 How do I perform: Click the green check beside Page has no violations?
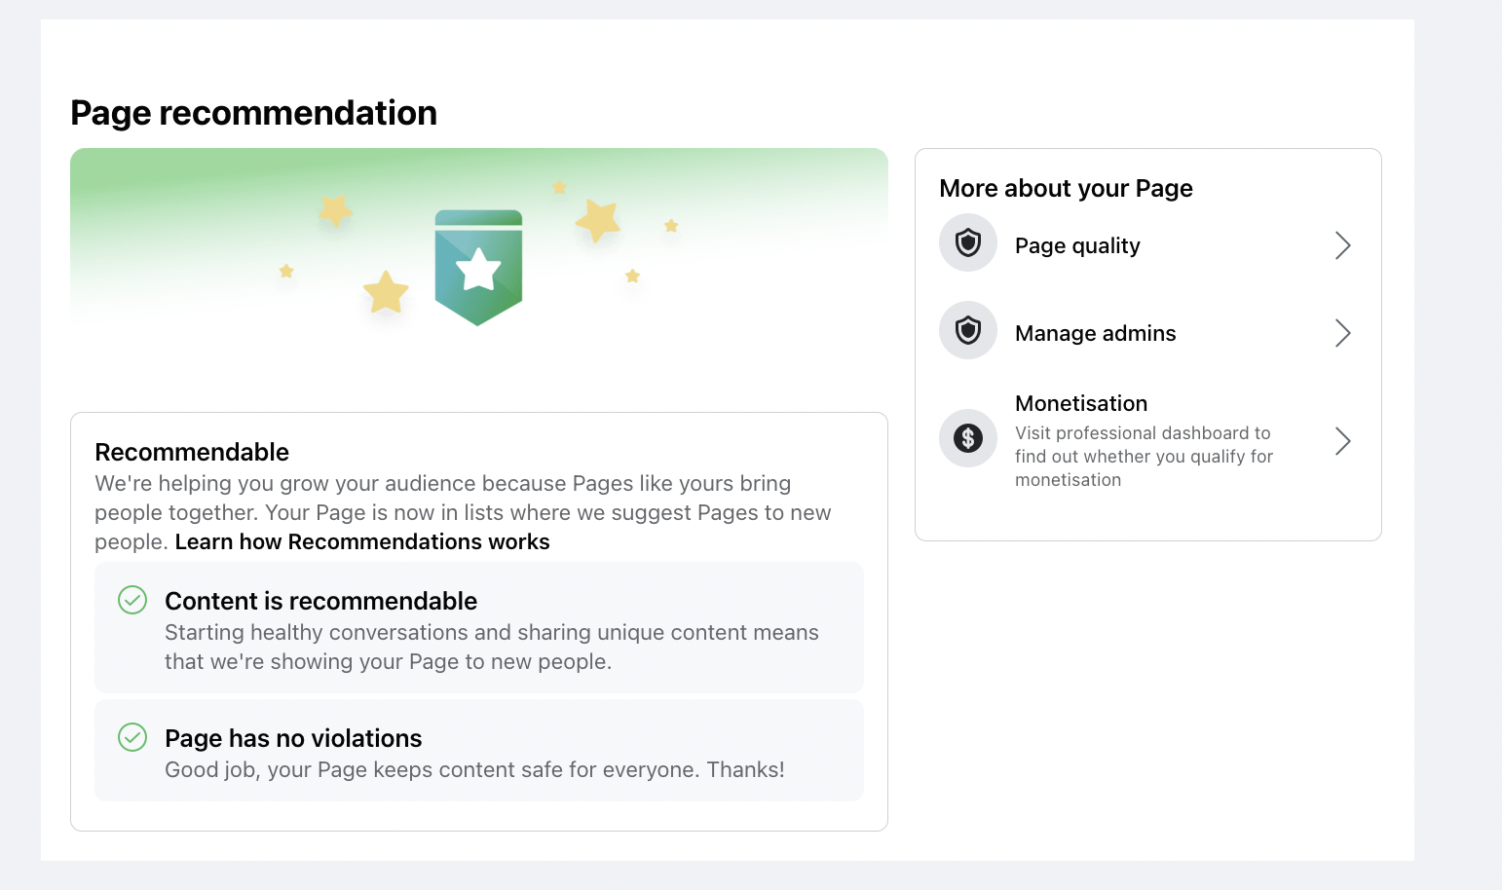pyautogui.click(x=132, y=737)
